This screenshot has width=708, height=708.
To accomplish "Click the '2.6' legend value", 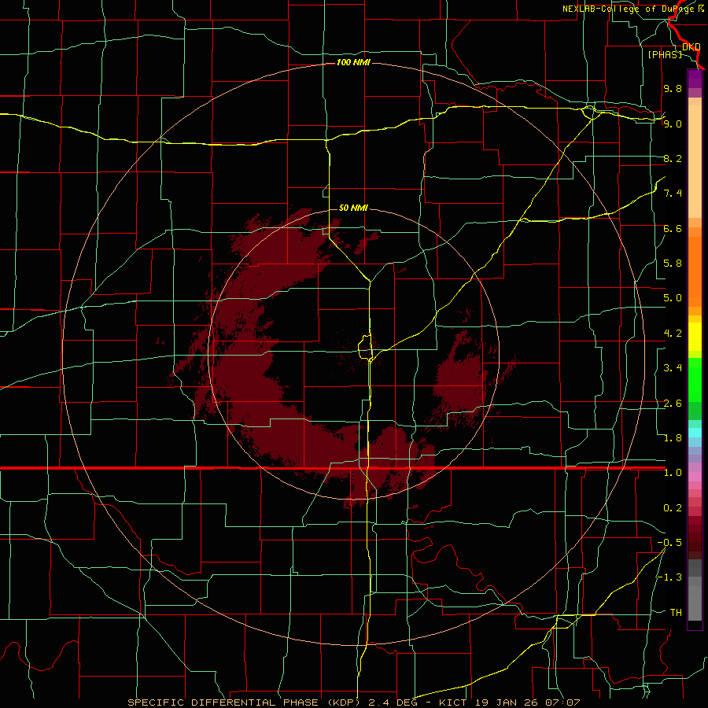I will (673, 404).
